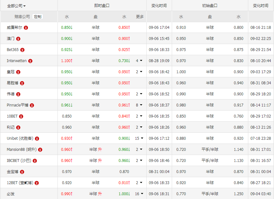This screenshot has width=274, height=199.
Task: Click the red icon next to 澳门
Action: coord(18,39)
